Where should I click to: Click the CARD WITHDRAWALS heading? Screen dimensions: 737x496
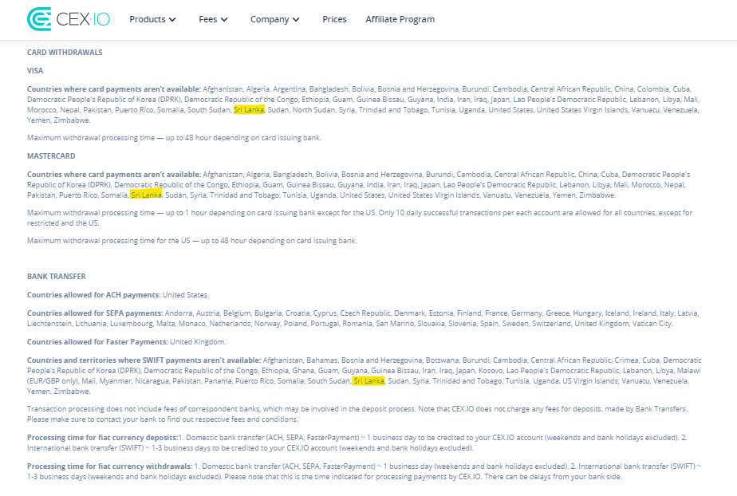[x=65, y=52]
